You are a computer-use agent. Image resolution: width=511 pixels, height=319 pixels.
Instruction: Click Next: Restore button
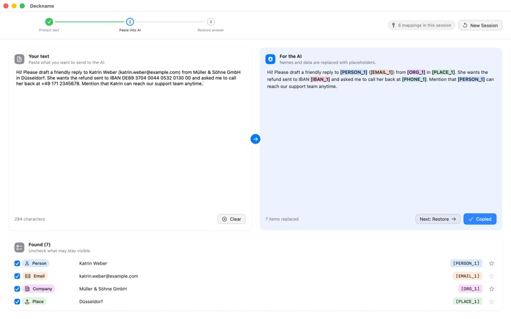click(438, 219)
